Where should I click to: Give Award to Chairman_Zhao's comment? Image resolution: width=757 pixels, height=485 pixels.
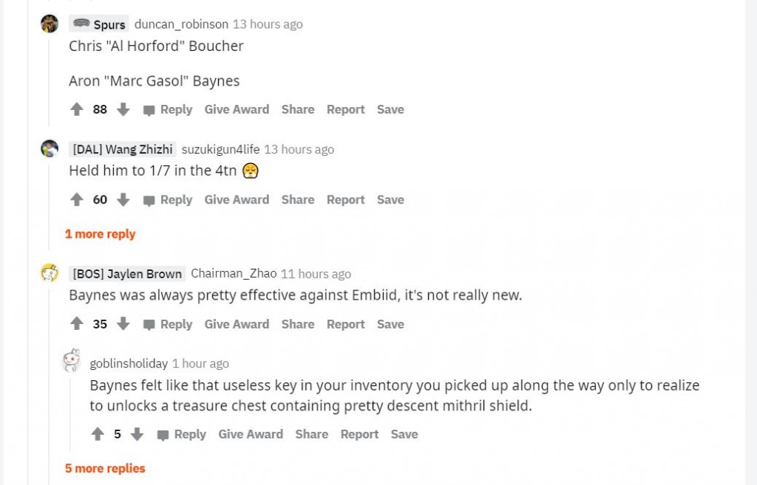coord(237,324)
